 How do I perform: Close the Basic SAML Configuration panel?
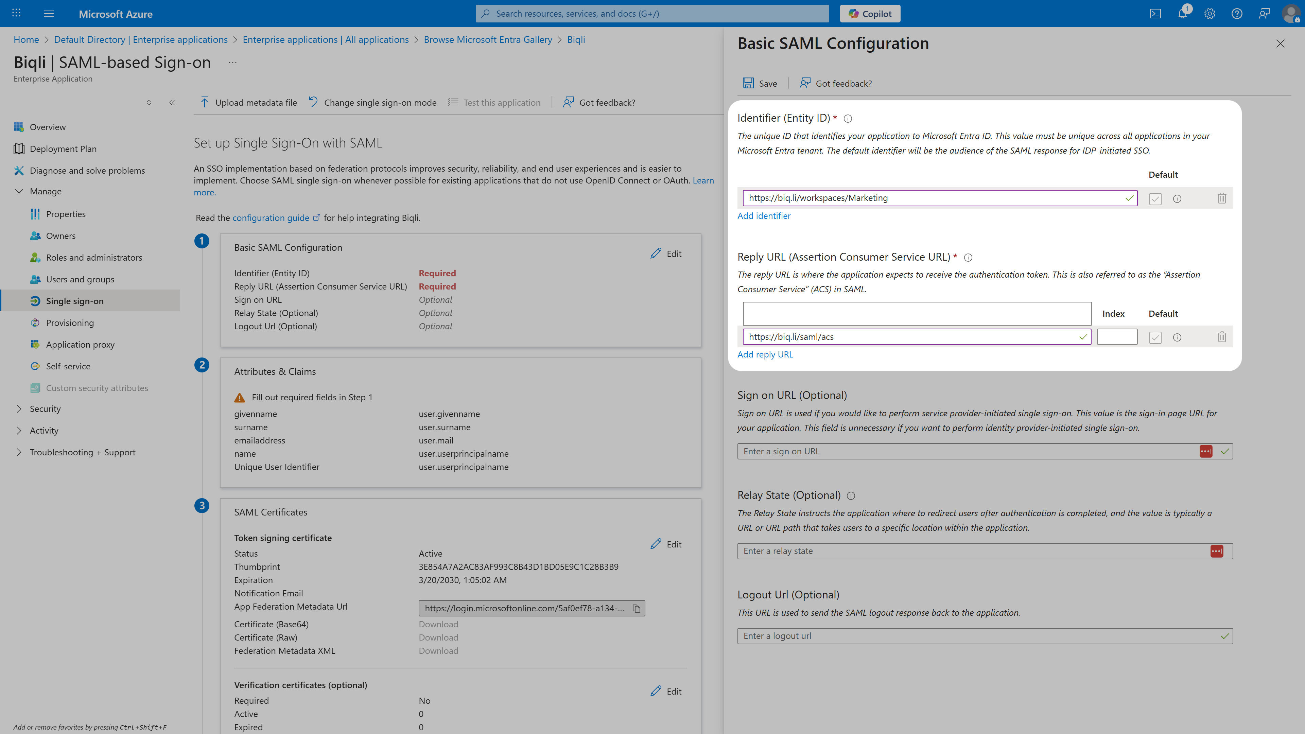tap(1280, 43)
